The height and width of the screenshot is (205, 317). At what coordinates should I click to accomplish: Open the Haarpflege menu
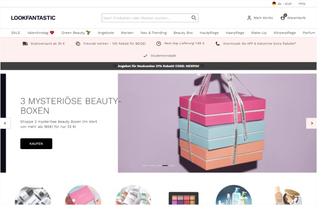(x=235, y=33)
